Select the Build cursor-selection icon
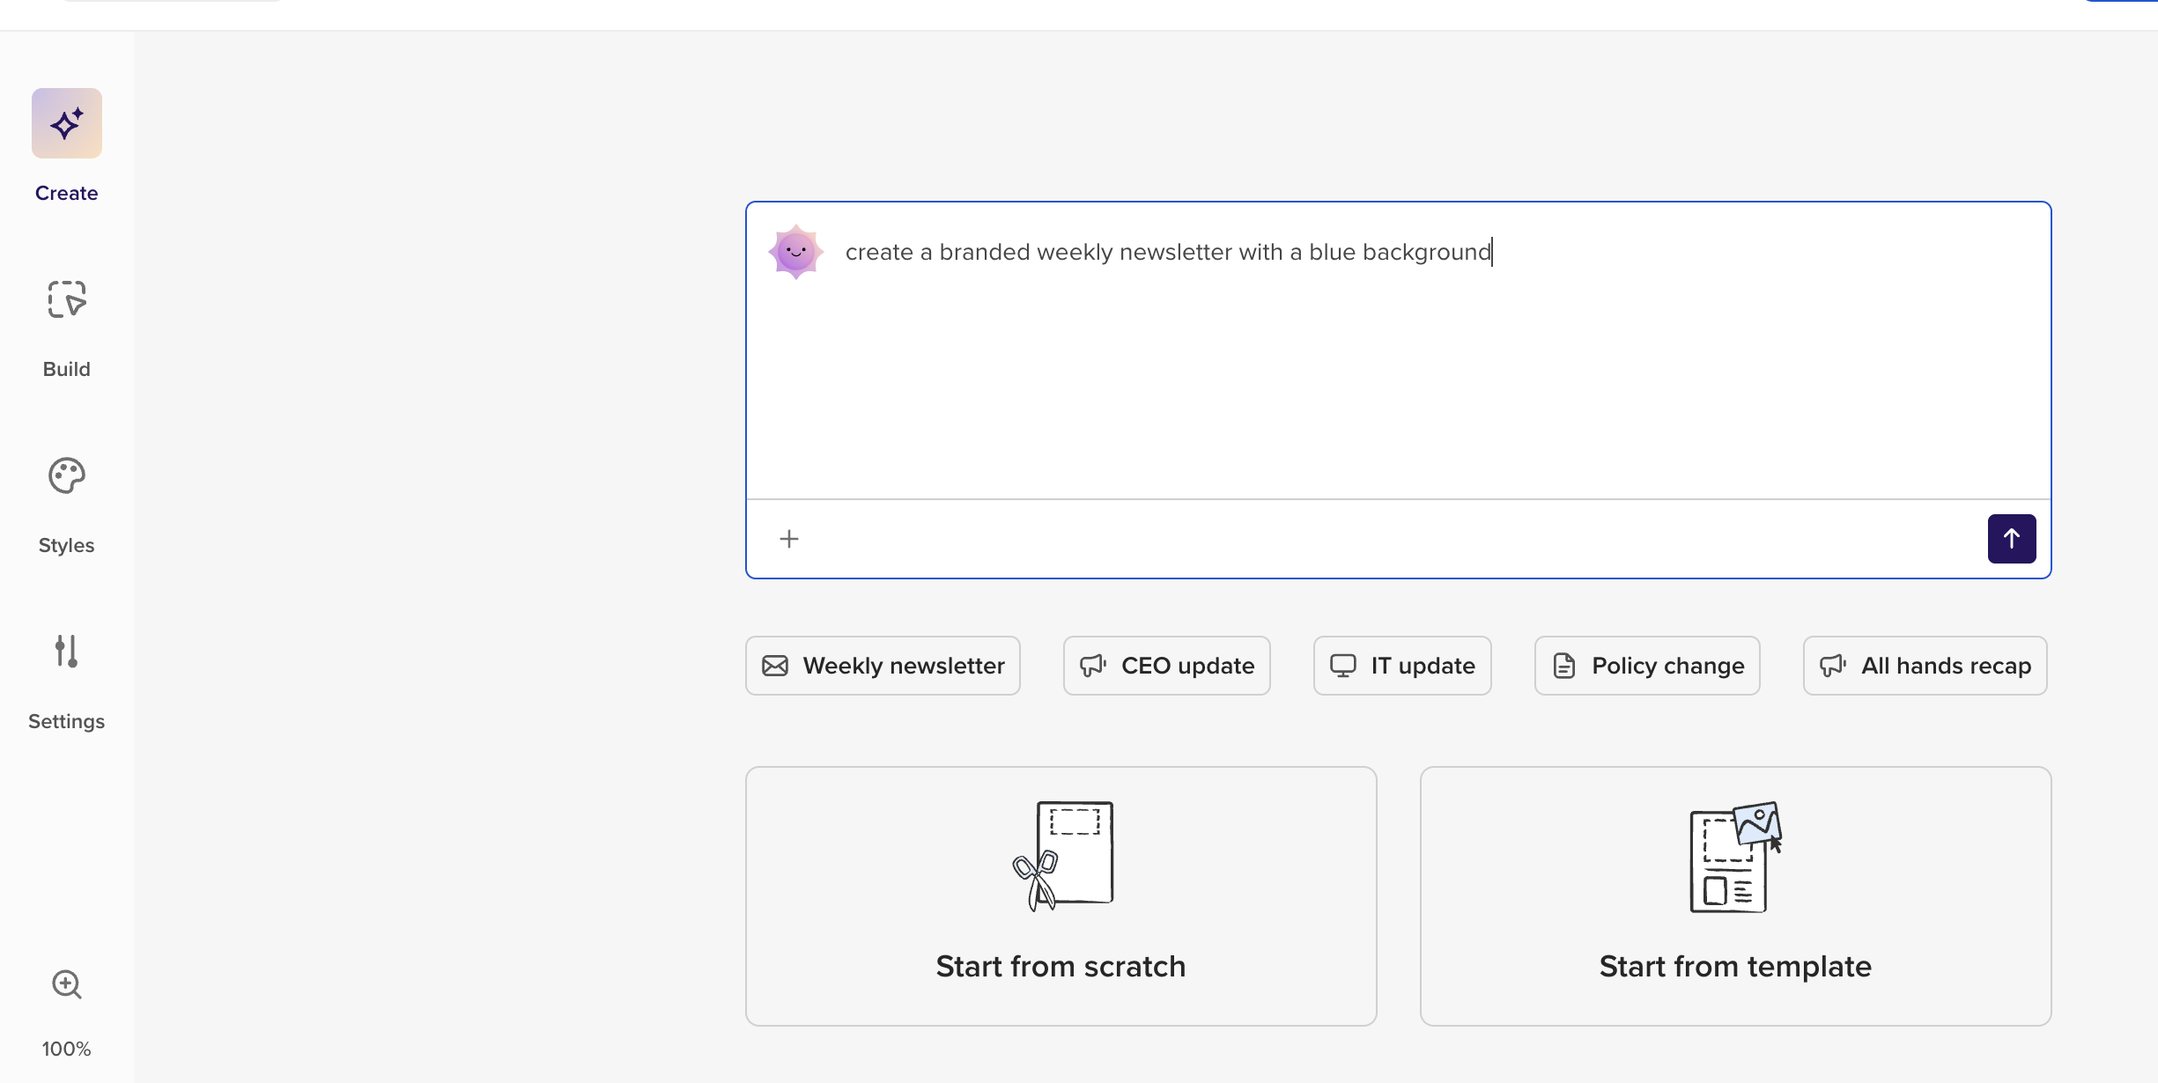 [67, 299]
